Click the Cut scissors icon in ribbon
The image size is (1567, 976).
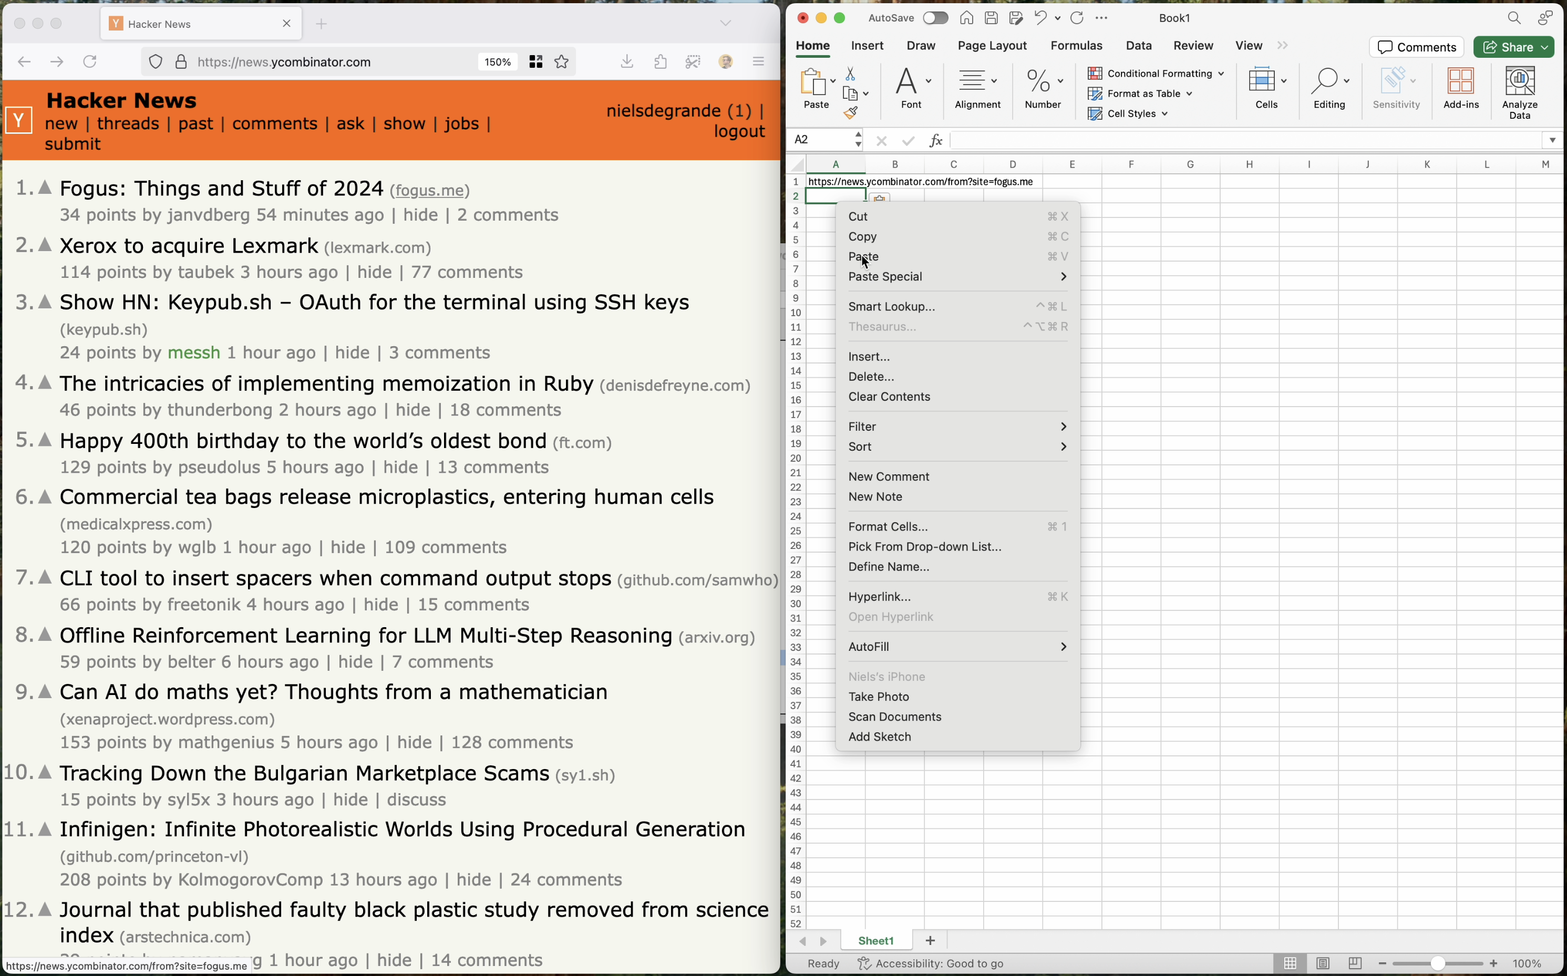[x=850, y=74]
